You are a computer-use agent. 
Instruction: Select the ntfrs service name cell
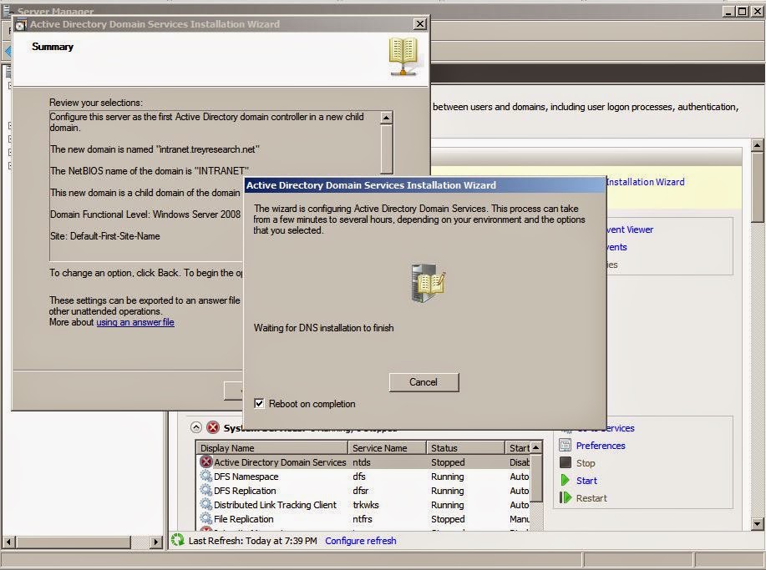pyautogui.click(x=363, y=519)
